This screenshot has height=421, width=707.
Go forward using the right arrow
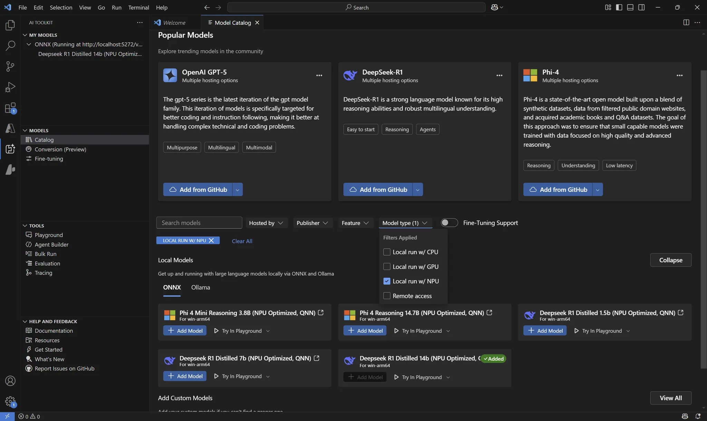click(218, 7)
